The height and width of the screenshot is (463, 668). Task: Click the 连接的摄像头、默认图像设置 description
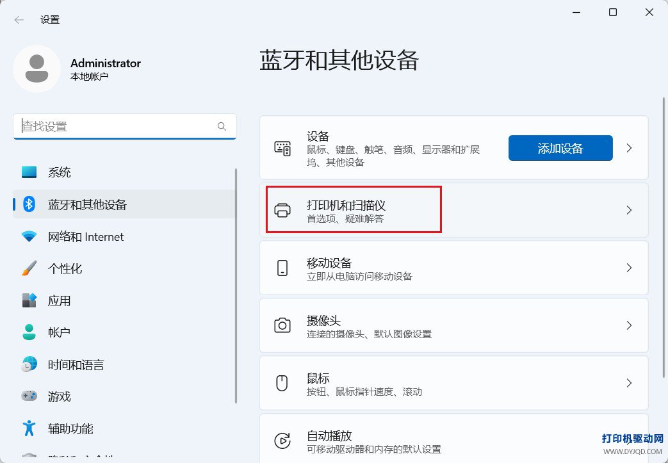[x=370, y=334]
